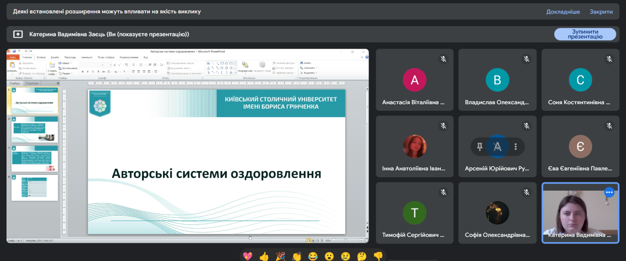The width and height of the screenshot is (626, 261).
Task: Send the thumbs down reaction
Action: click(x=378, y=256)
